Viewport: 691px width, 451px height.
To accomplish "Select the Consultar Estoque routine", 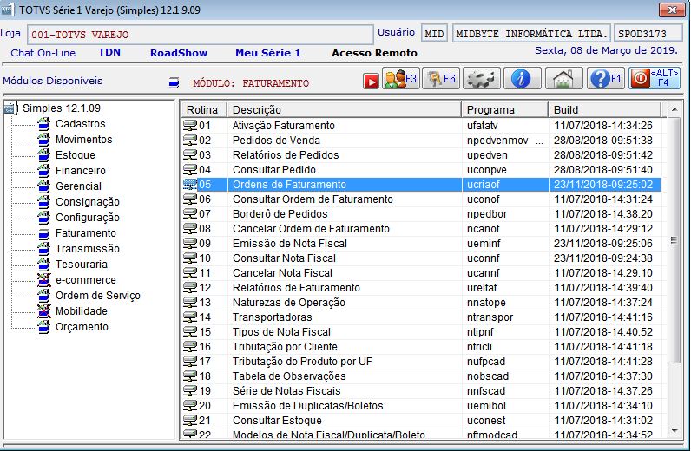I will (x=421, y=421).
